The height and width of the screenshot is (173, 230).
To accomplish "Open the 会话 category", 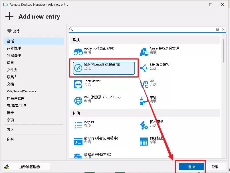I will [34, 41].
